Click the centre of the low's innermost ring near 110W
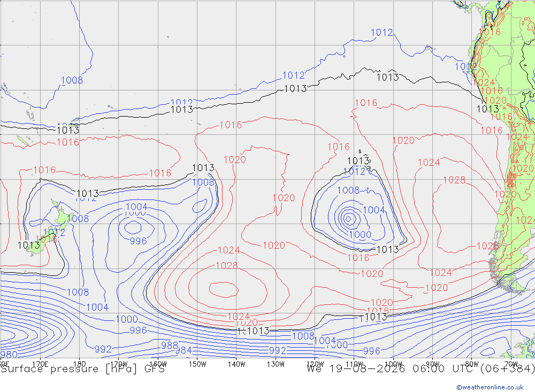The width and height of the screenshot is (535, 392). pos(349,219)
